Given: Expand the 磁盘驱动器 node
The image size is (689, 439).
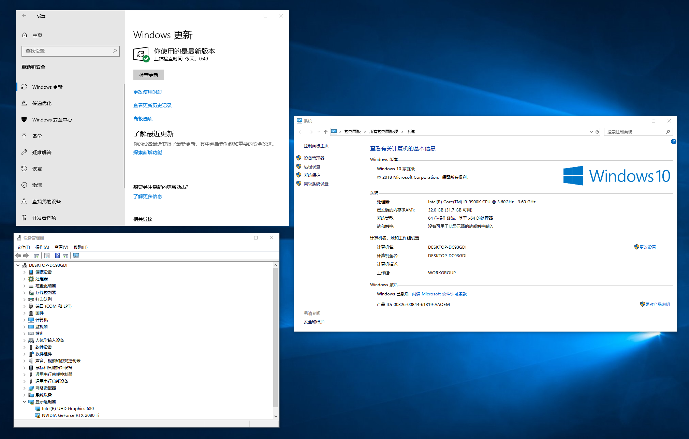Looking at the screenshot, I should click(x=25, y=286).
